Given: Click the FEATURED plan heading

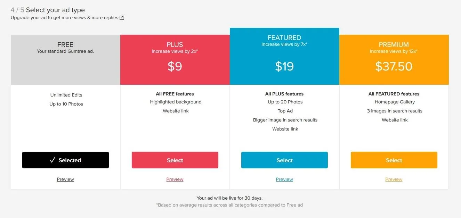Looking at the screenshot, I should coord(284,38).
